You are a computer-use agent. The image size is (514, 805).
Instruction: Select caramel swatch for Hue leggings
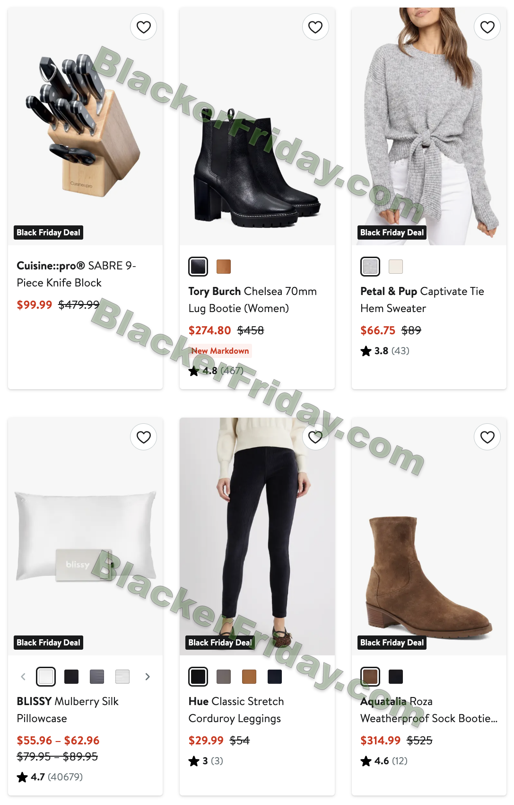(249, 677)
